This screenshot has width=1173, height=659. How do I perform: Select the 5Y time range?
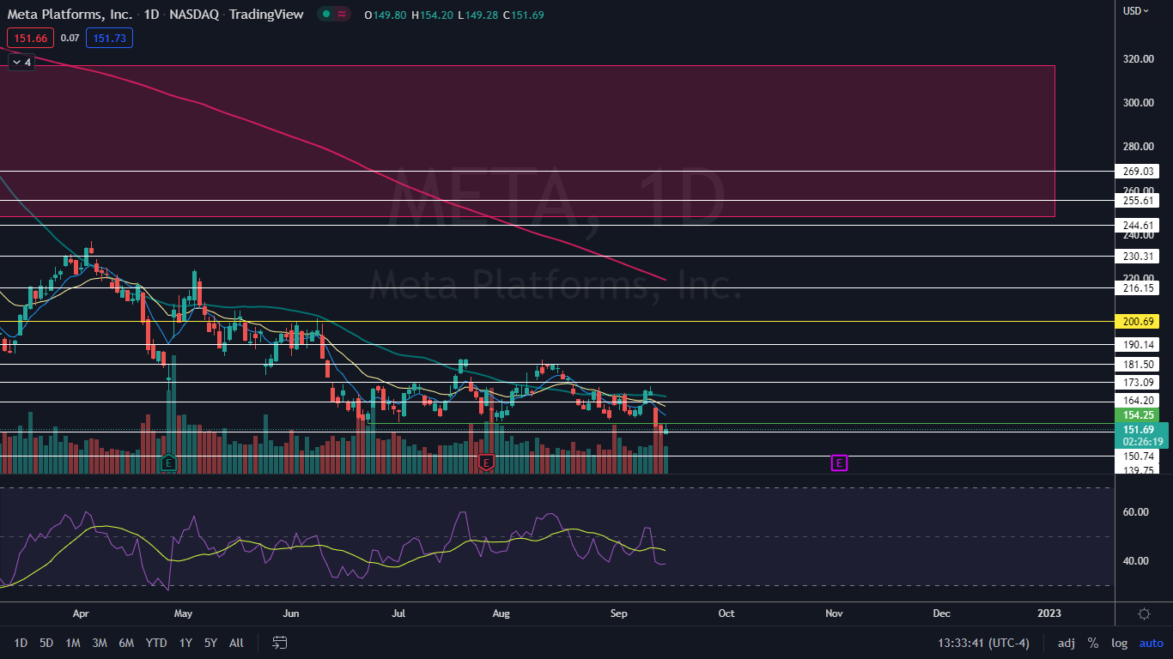pyautogui.click(x=210, y=643)
